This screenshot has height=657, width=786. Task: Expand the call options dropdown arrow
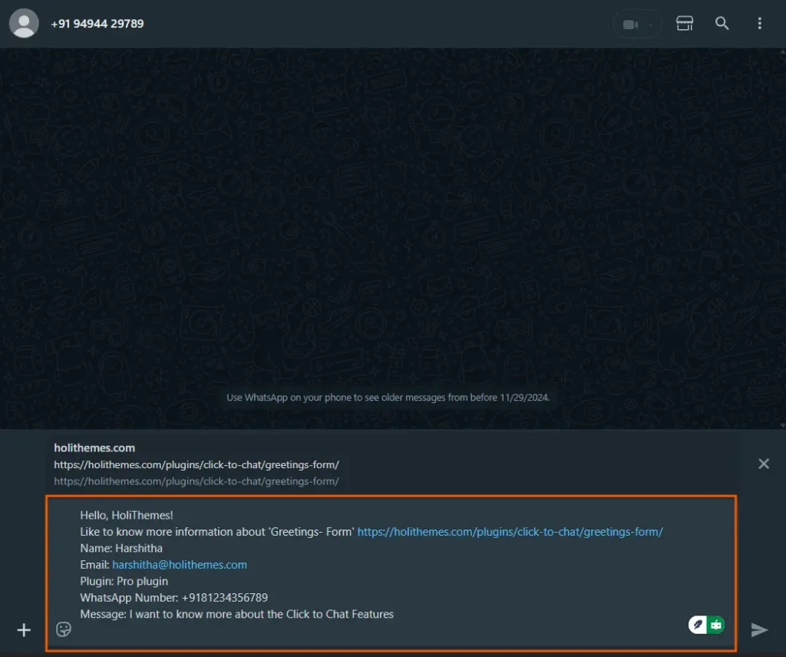click(651, 24)
